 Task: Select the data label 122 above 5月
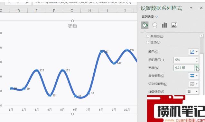point(68,70)
